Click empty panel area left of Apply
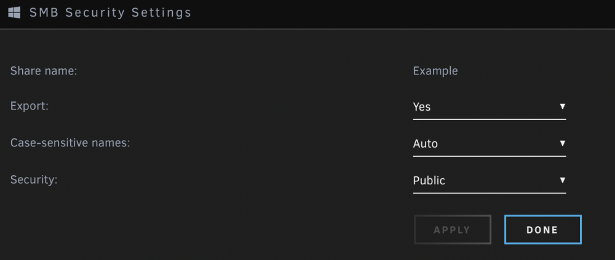The image size is (615, 260). (x=204, y=230)
